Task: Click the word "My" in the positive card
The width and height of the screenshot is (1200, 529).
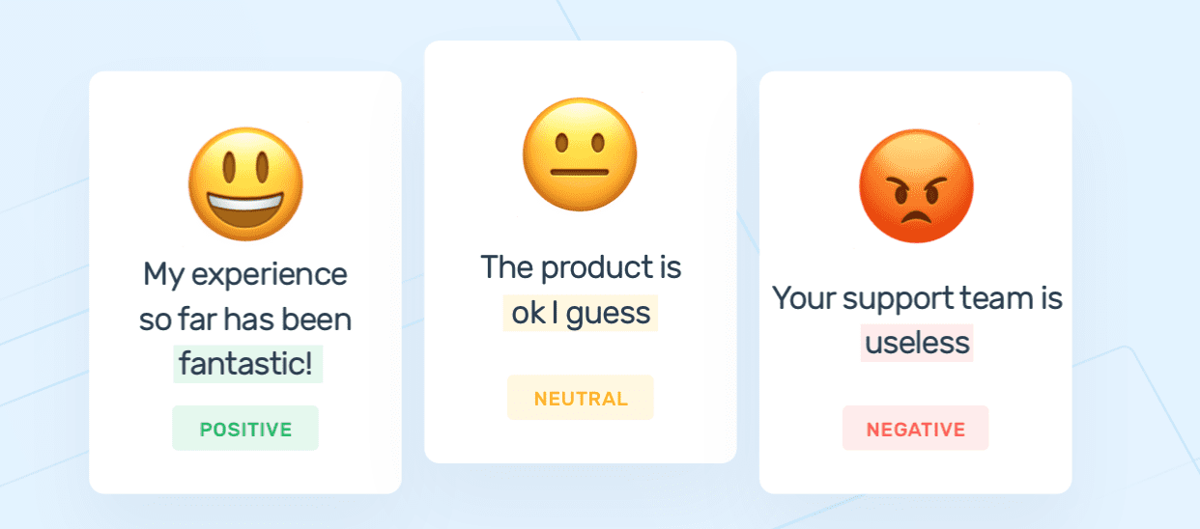Action: pyautogui.click(x=163, y=273)
